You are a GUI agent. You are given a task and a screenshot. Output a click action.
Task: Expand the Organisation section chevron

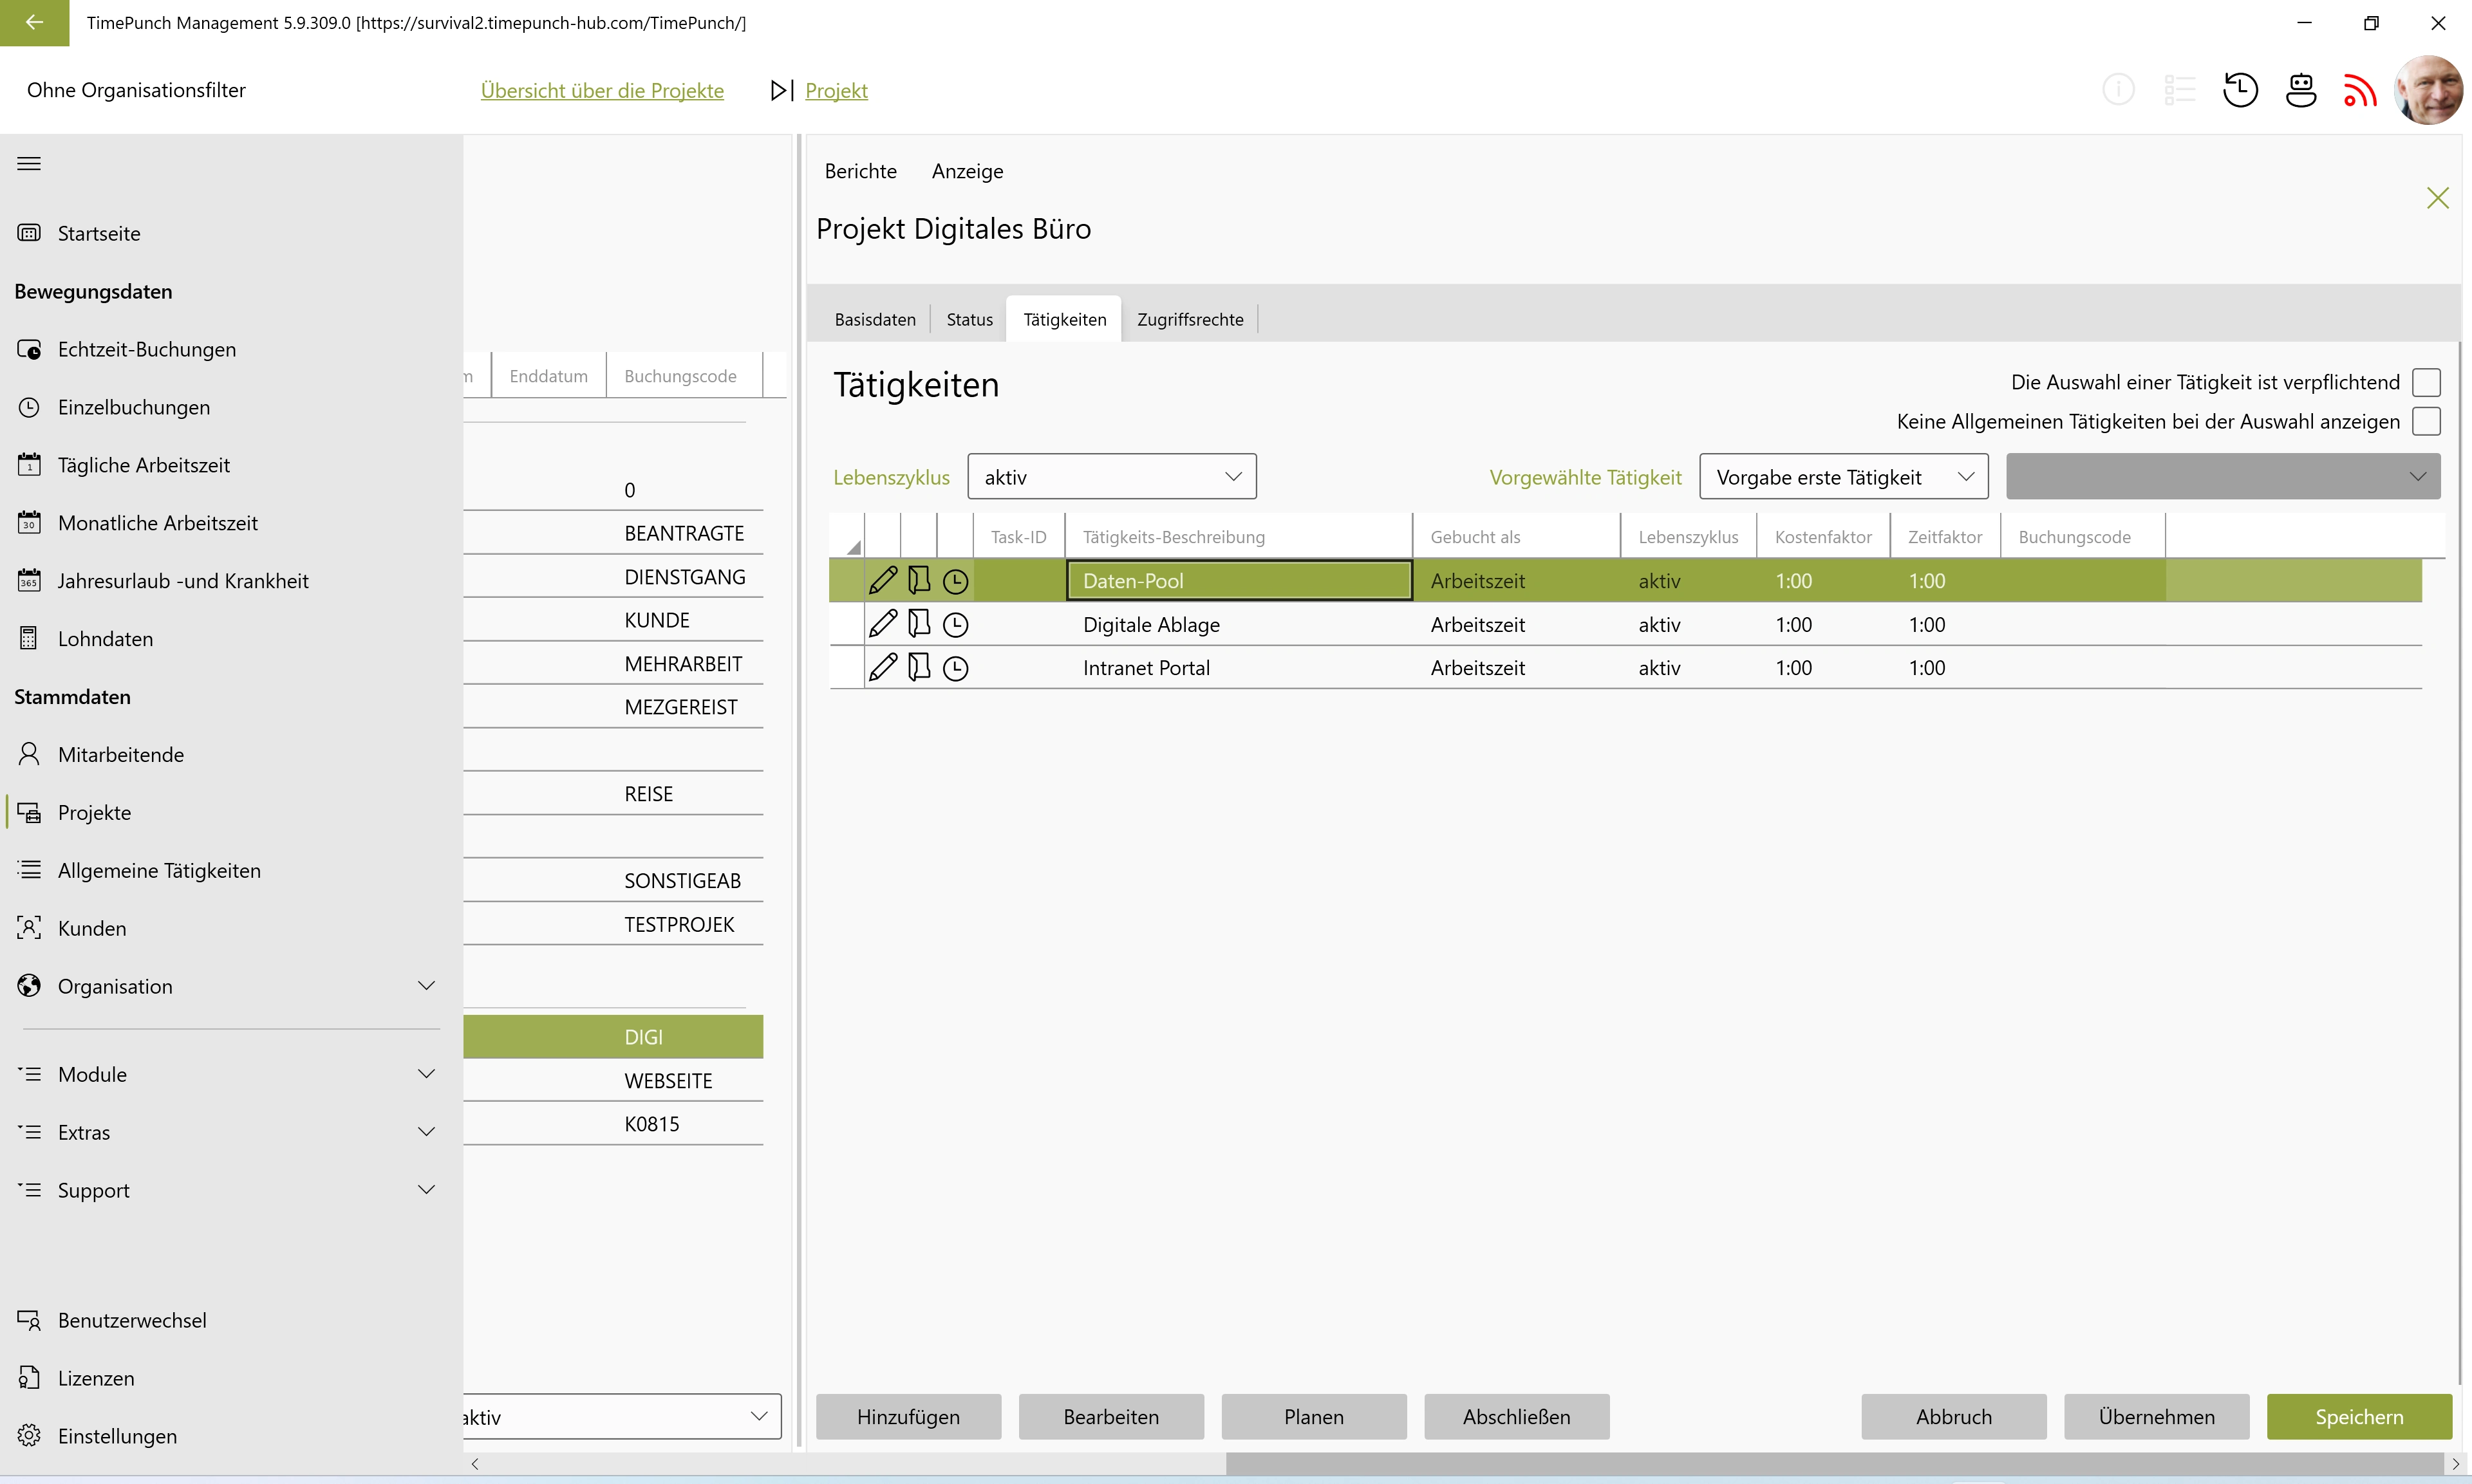point(426,986)
